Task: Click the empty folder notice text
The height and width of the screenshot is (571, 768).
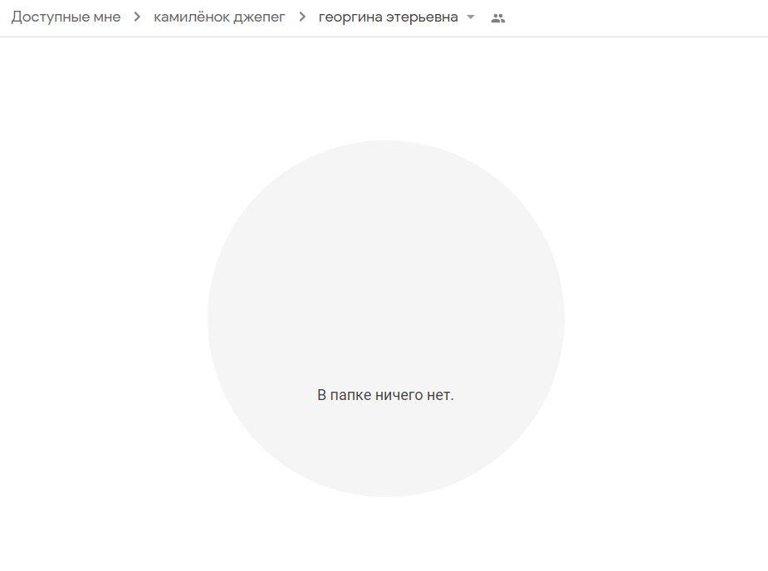Action: tap(385, 395)
